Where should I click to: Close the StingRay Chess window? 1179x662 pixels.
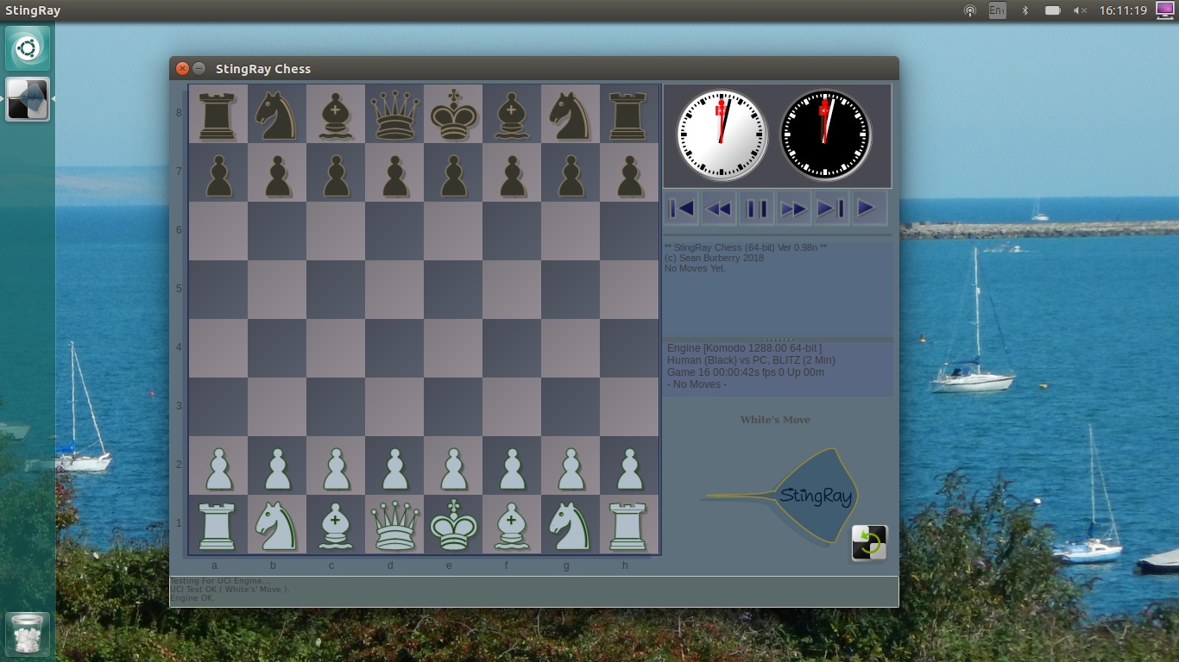182,69
